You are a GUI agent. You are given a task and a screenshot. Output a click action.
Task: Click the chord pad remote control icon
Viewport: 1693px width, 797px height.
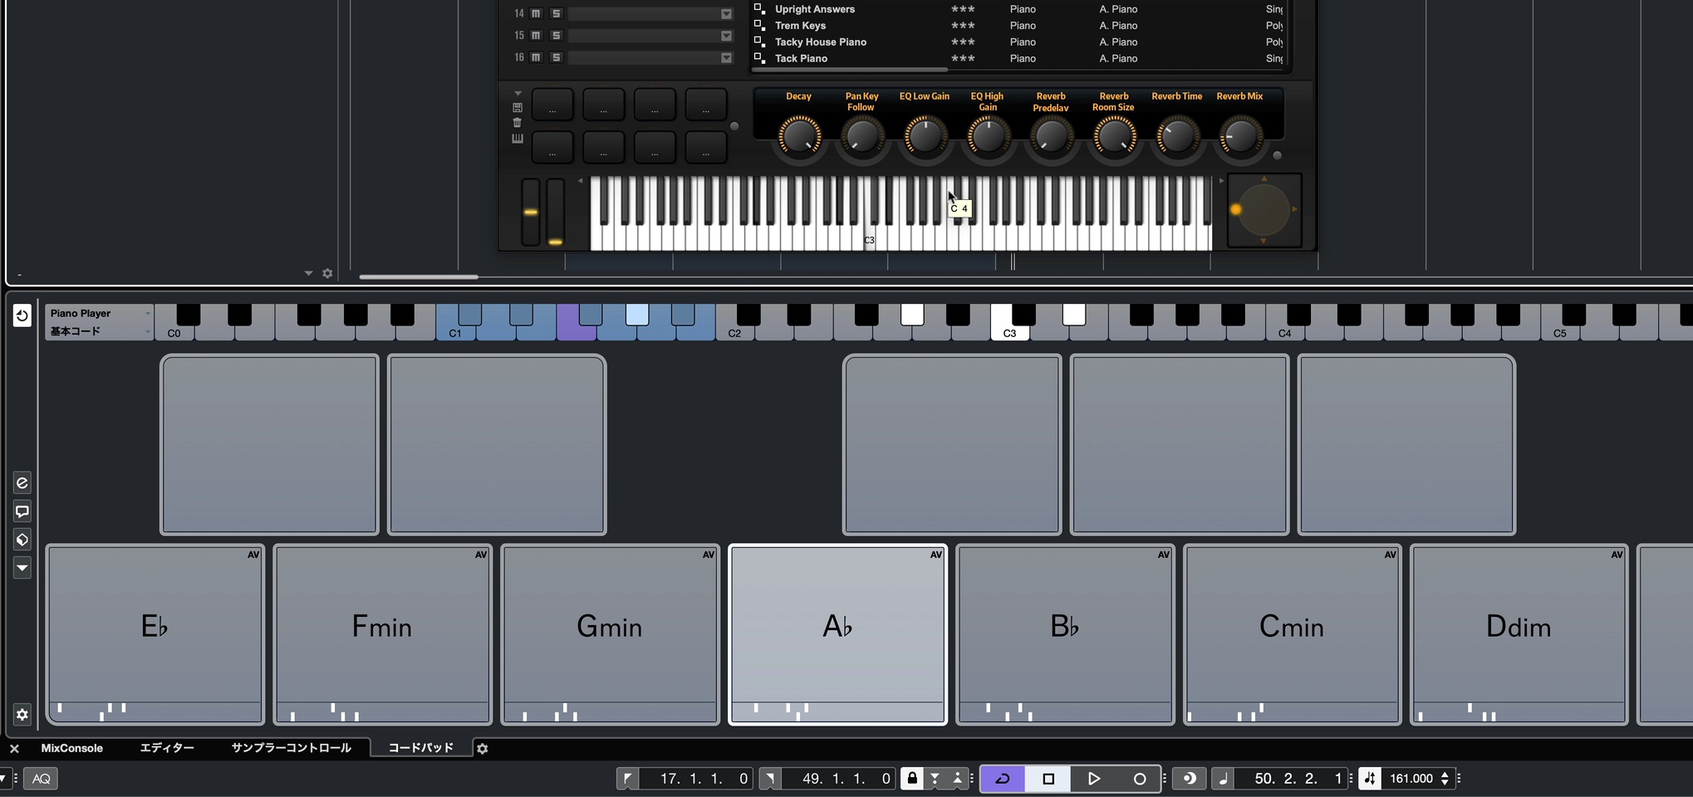pyautogui.click(x=22, y=540)
